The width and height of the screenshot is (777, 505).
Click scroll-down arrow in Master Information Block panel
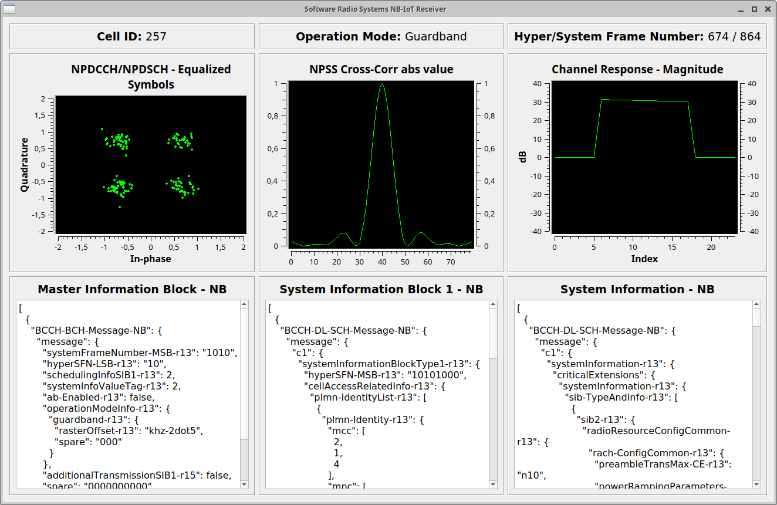244,484
